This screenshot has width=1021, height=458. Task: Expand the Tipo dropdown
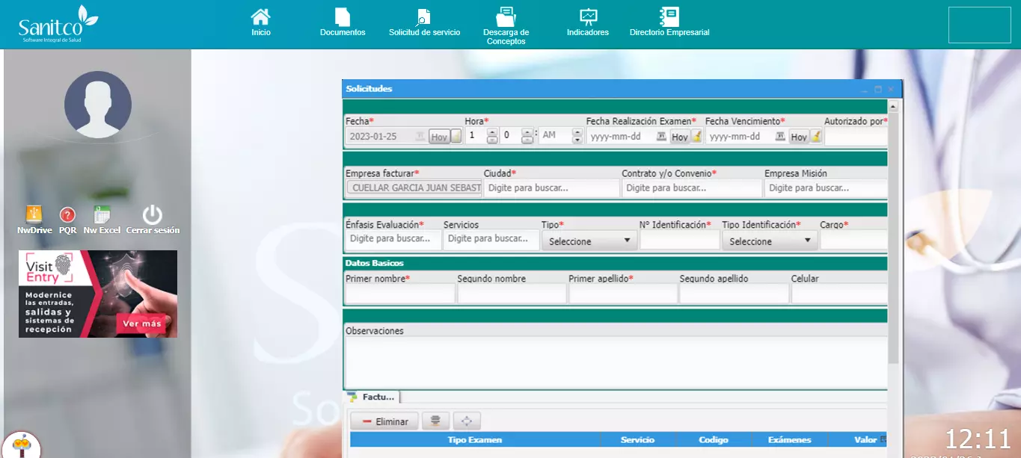(589, 241)
